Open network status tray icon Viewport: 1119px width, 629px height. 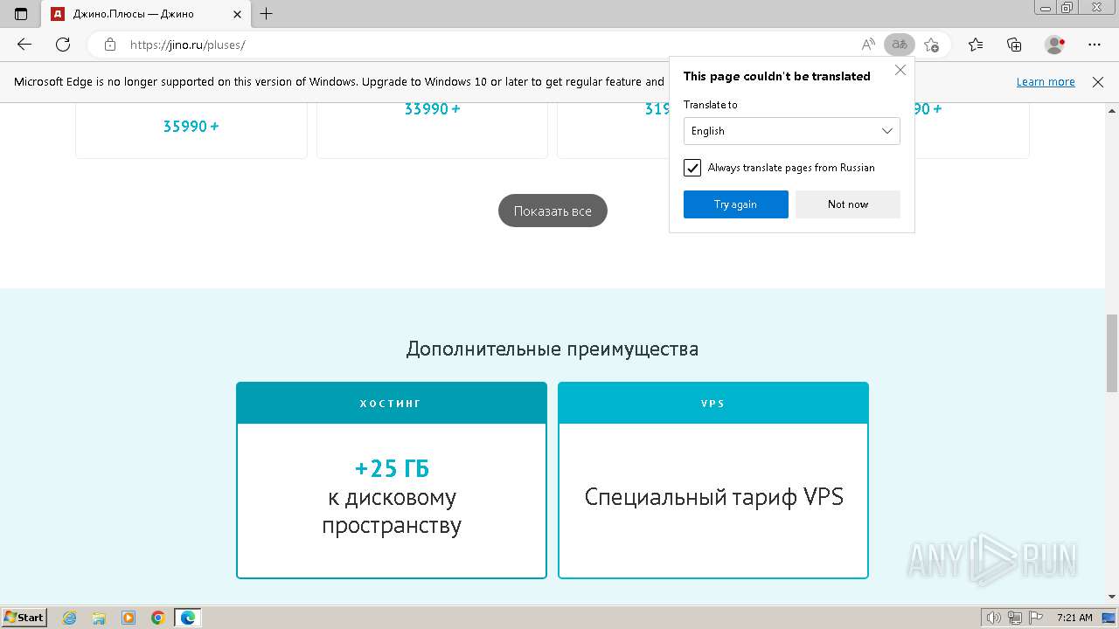click(1015, 618)
